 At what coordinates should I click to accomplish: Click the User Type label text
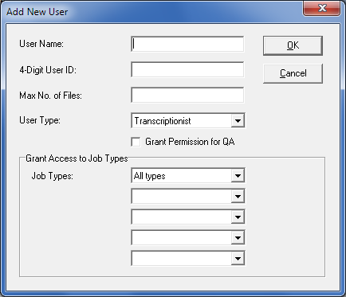click(40, 120)
